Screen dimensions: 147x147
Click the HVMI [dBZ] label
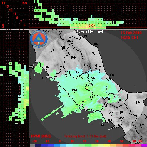(x=41, y=136)
